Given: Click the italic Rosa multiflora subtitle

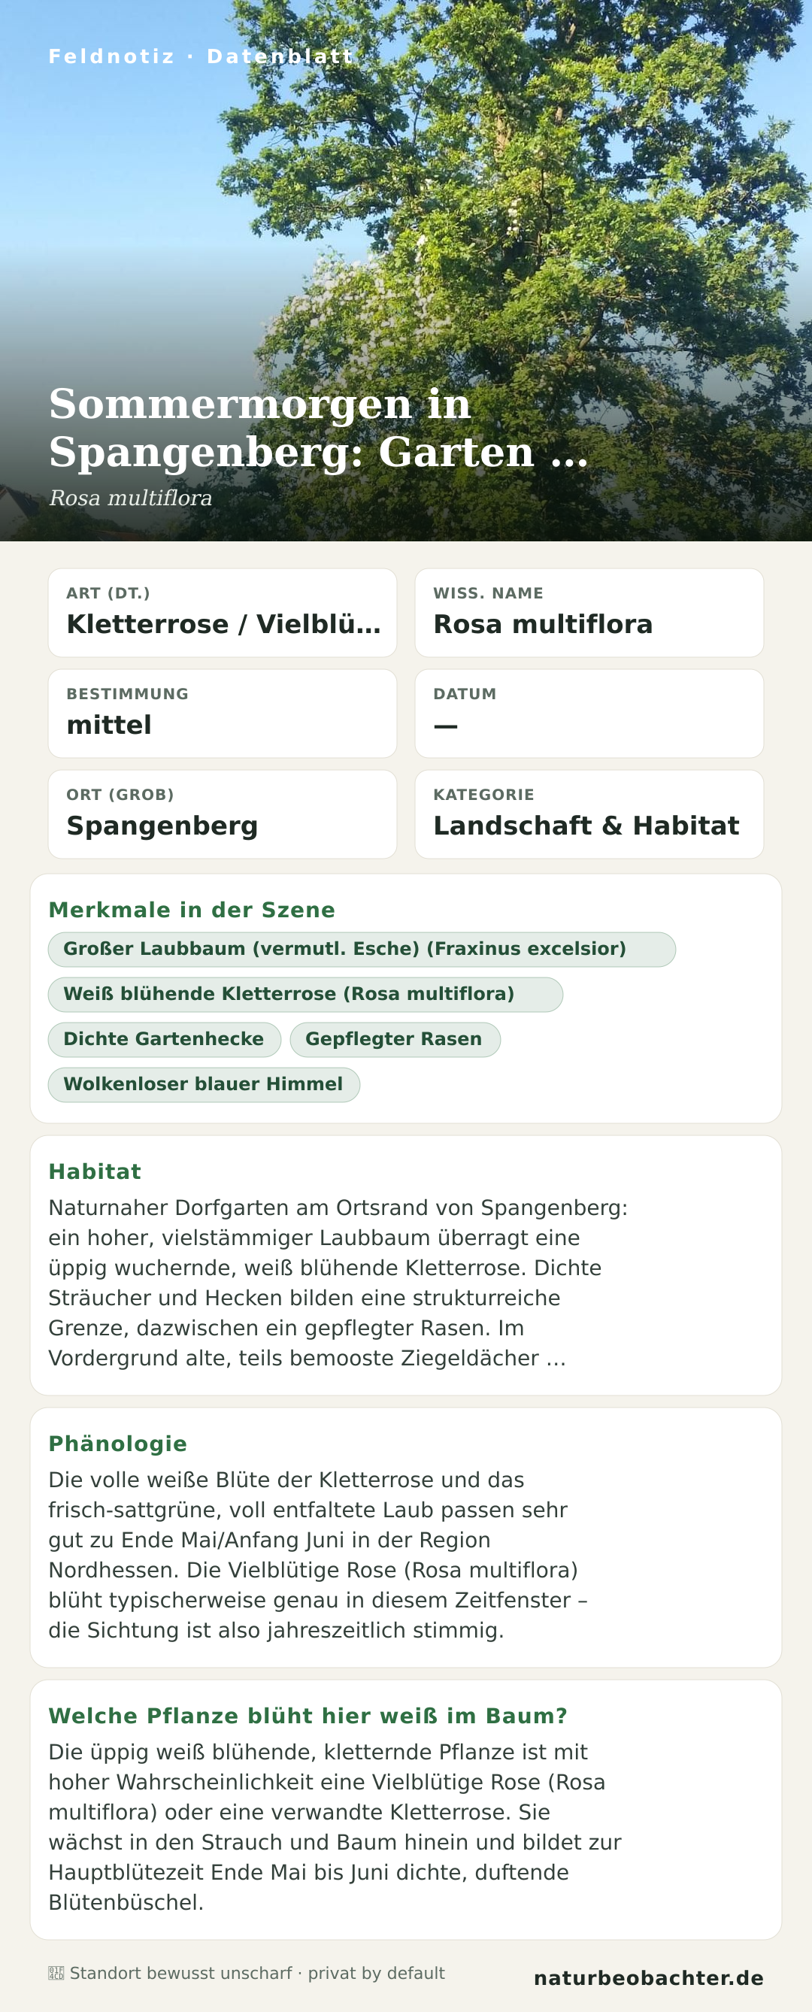Looking at the screenshot, I should click(130, 498).
